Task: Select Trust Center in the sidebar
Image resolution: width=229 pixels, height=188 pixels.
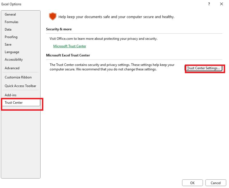Action: (x=21, y=103)
